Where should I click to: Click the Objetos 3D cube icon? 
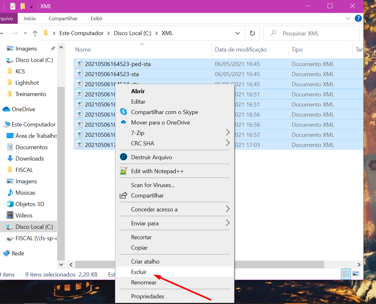click(10, 204)
